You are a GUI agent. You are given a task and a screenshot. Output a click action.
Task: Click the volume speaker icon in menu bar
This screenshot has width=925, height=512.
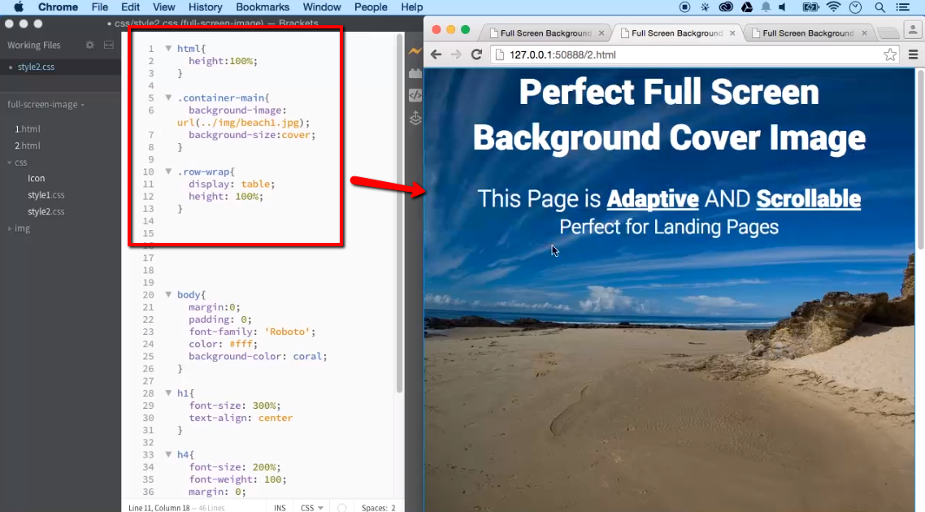tap(783, 7)
